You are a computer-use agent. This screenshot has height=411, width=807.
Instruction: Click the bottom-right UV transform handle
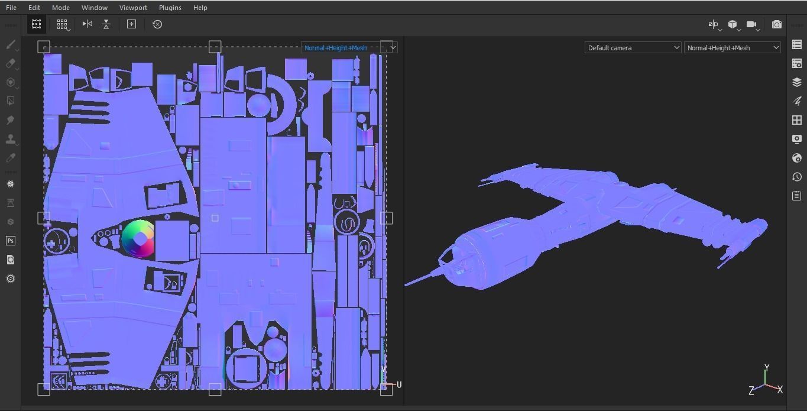[x=386, y=389]
